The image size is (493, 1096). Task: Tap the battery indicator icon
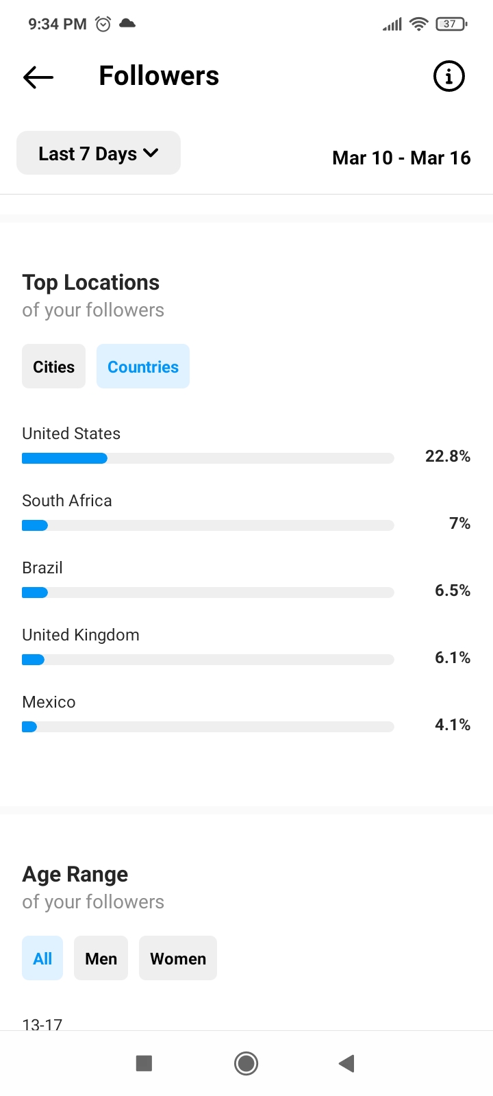(451, 24)
